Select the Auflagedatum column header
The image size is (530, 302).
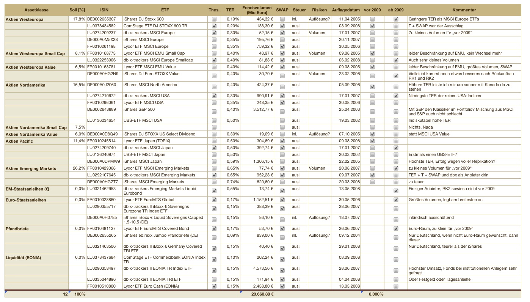tap(346, 10)
